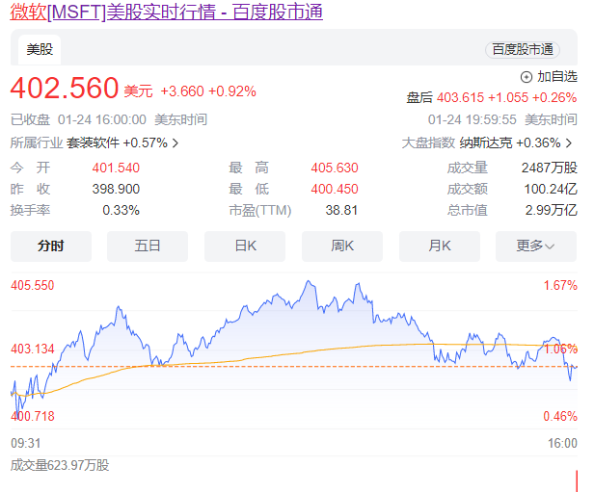Expand index details via chevron after +0.36%
This screenshot has width=594, height=492.
[x=569, y=142]
